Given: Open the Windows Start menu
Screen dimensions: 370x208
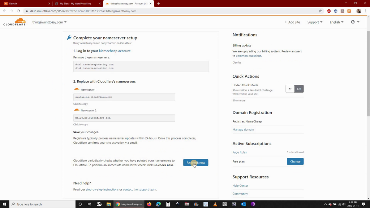Looking at the screenshot, I should coord(4,204).
